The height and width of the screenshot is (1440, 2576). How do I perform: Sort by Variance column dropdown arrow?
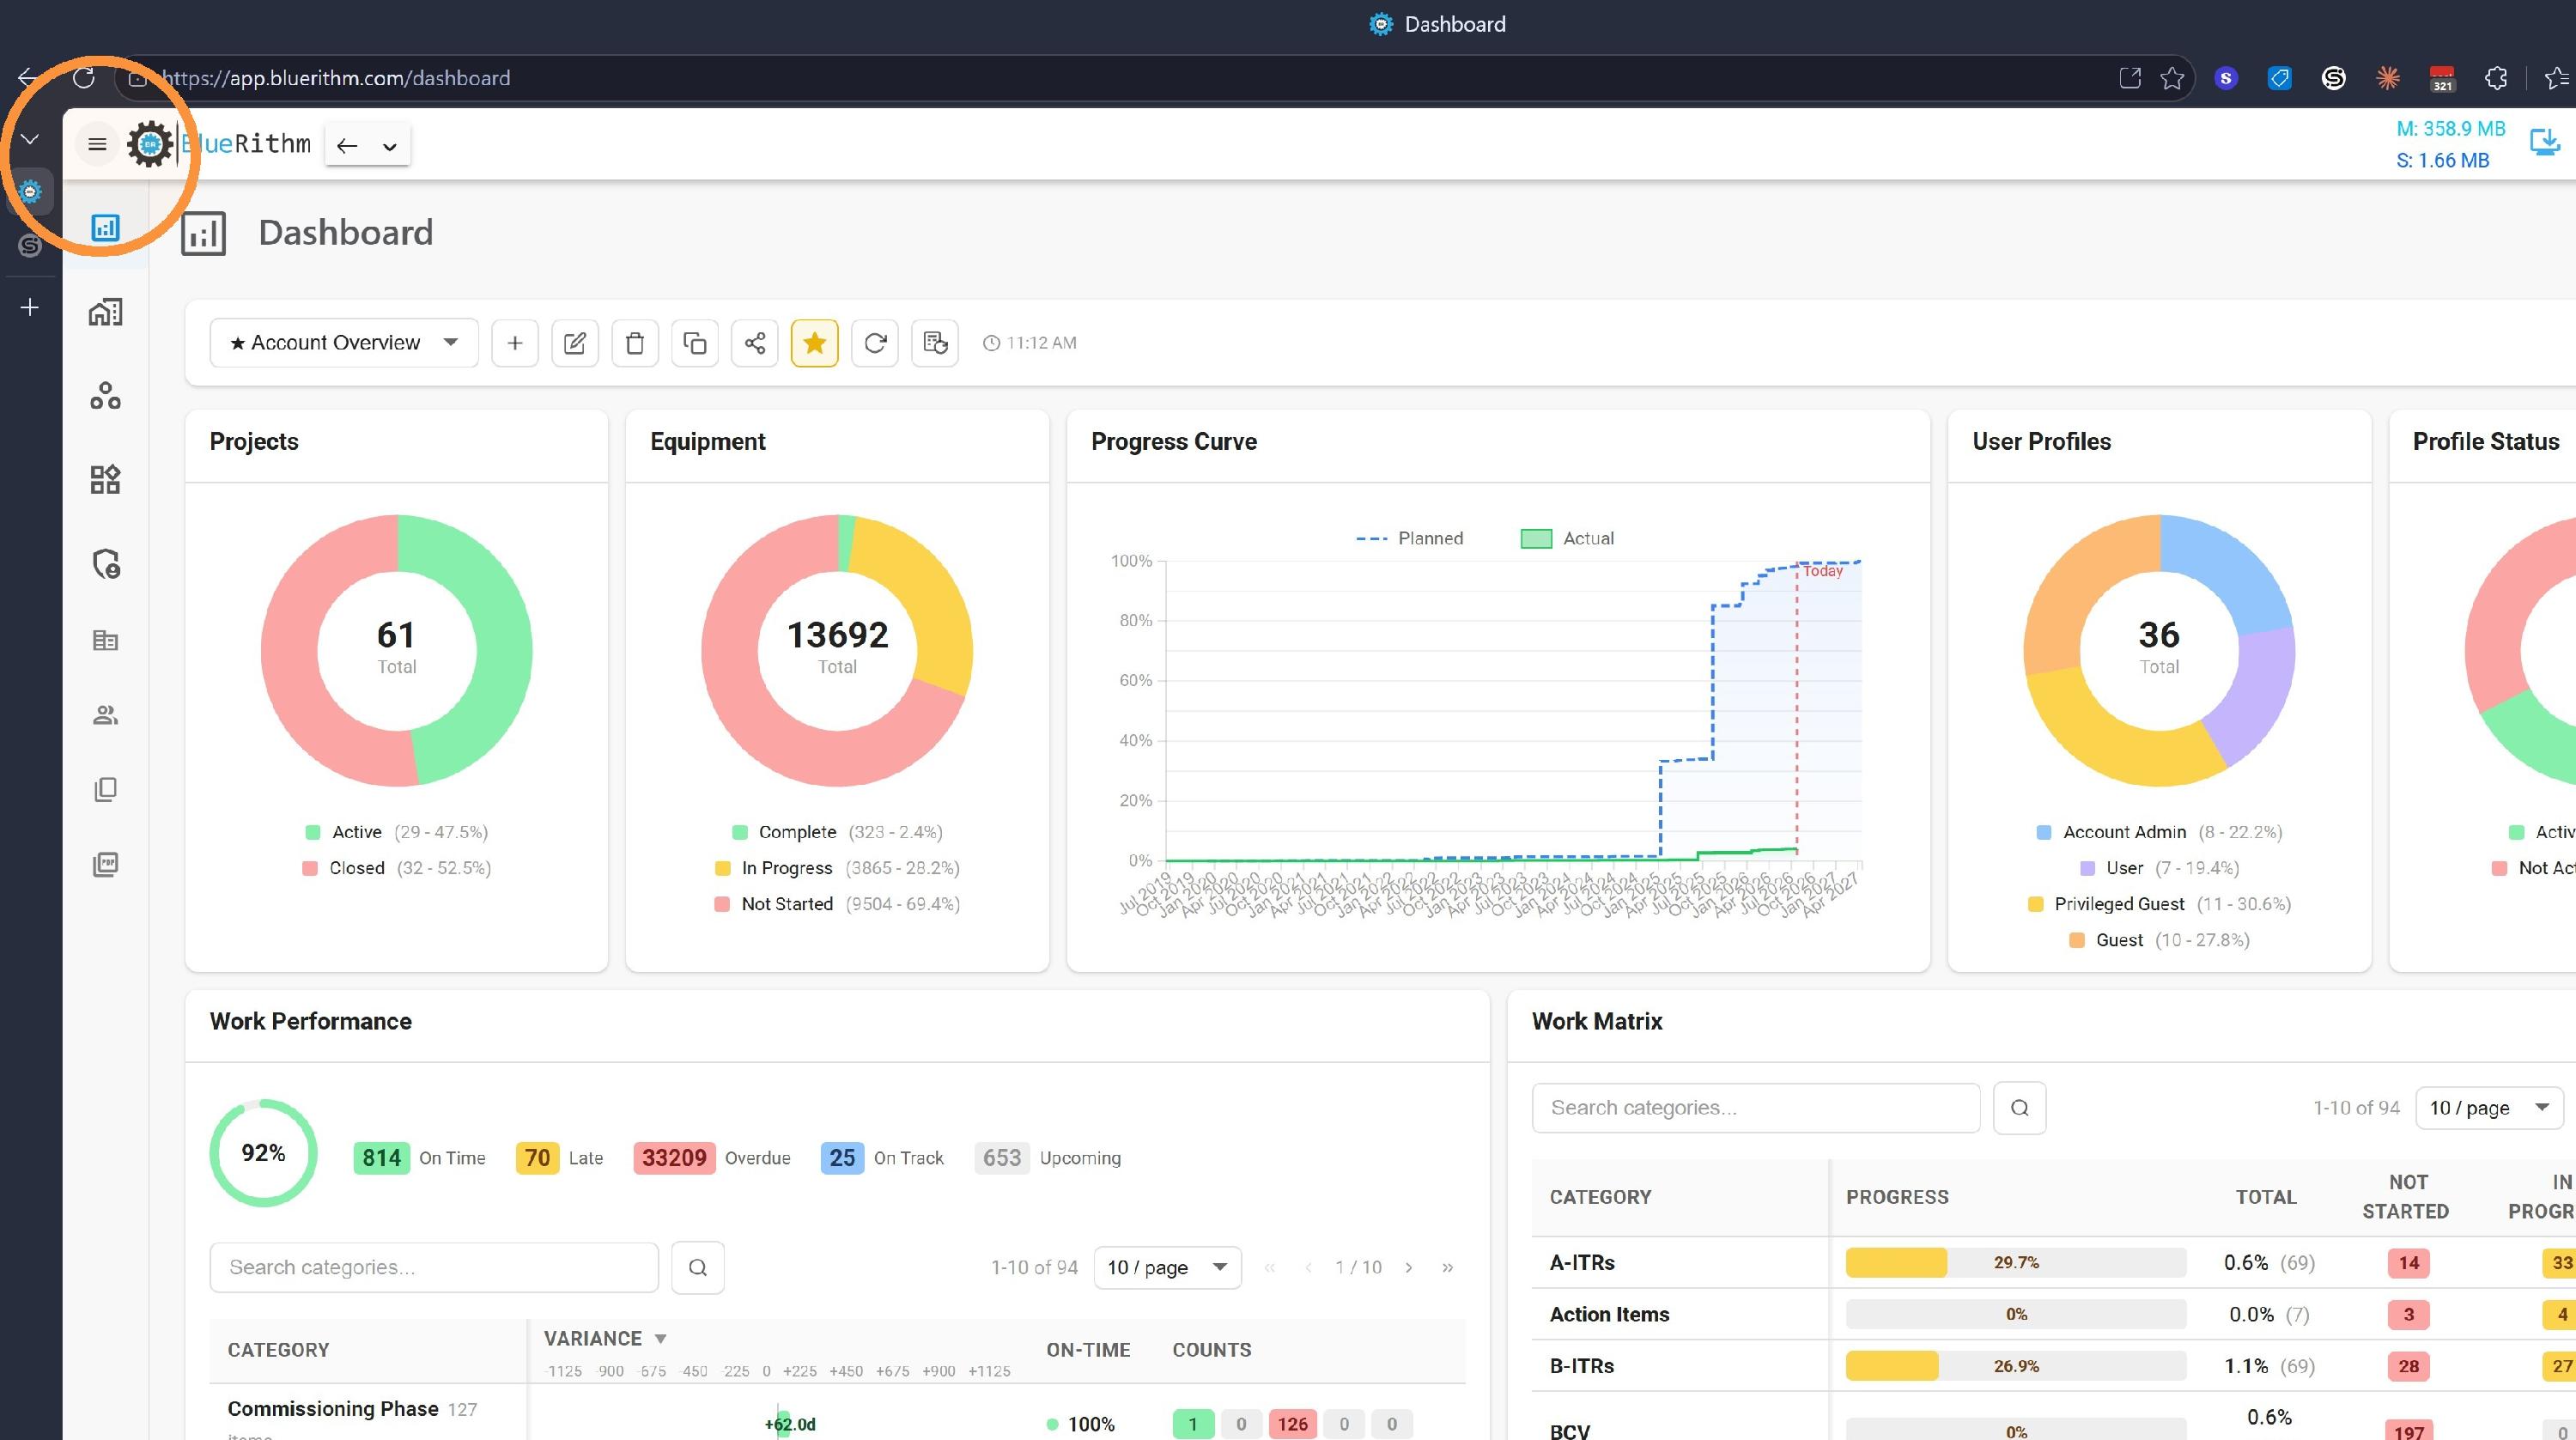coord(660,1338)
